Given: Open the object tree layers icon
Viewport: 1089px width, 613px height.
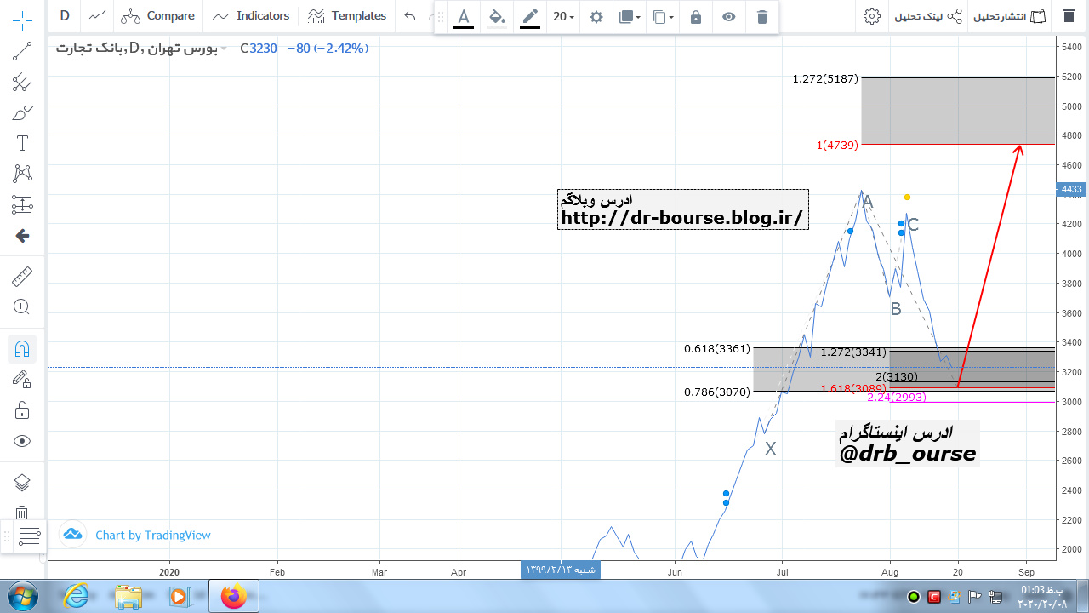Looking at the screenshot, I should click(x=22, y=483).
